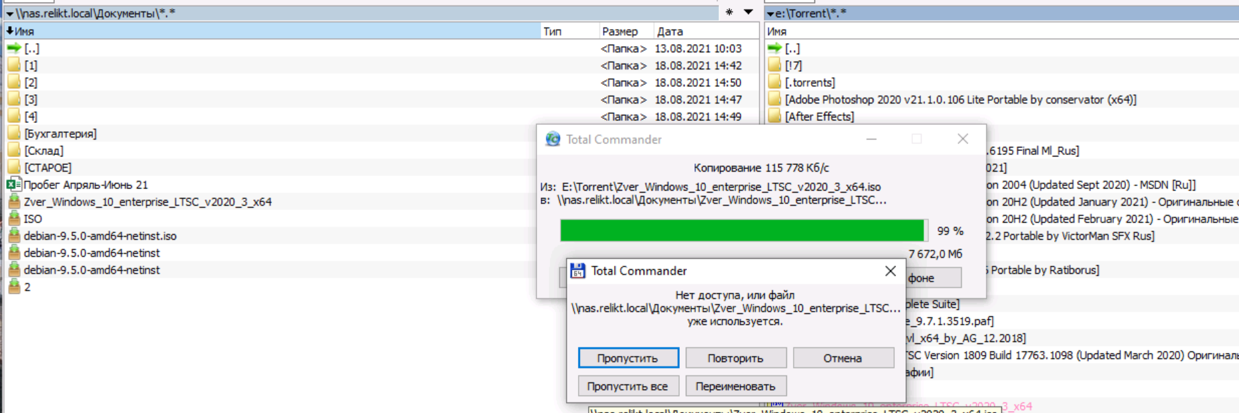Select After Effects folder icon
The image size is (1239, 413).
(x=775, y=116)
